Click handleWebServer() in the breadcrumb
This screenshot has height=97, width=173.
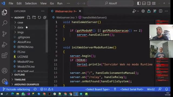(x=94, y=18)
